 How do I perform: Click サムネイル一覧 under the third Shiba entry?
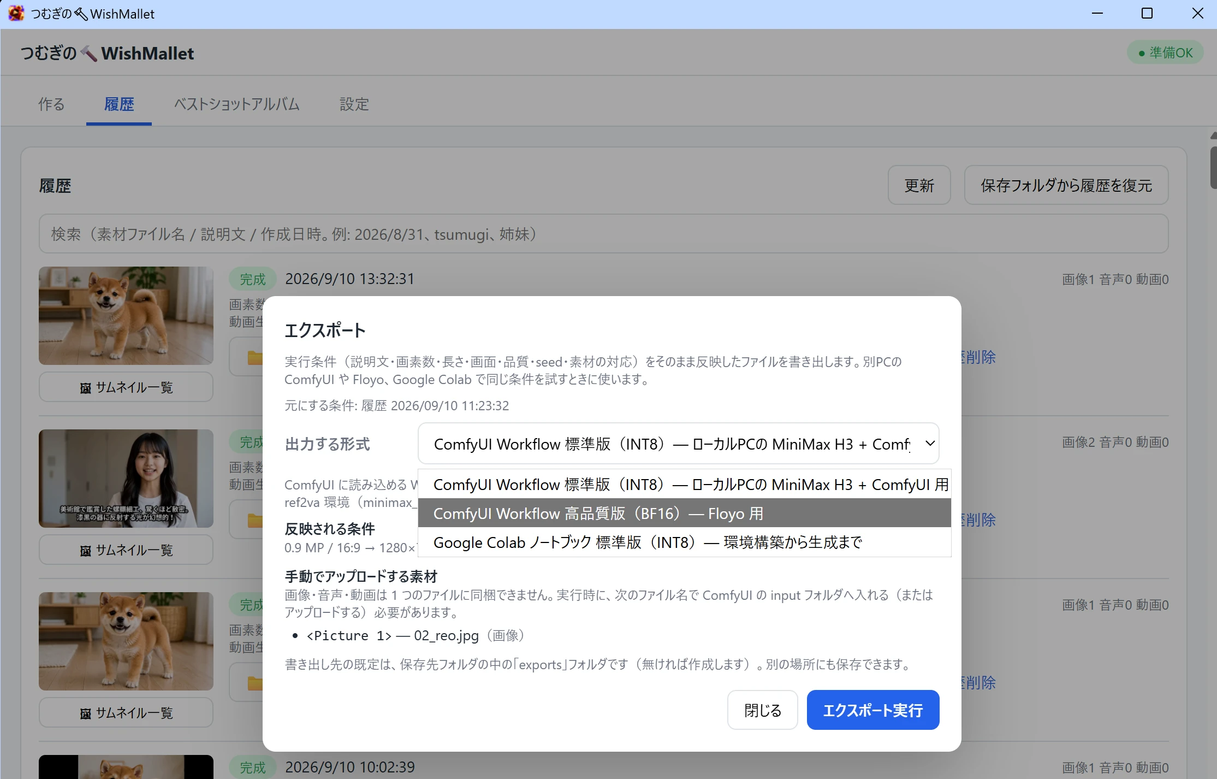[126, 713]
